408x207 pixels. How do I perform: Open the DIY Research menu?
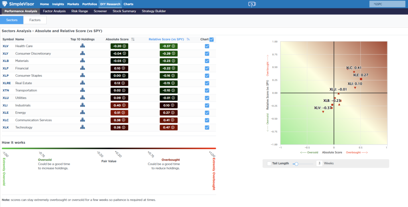pos(110,4)
